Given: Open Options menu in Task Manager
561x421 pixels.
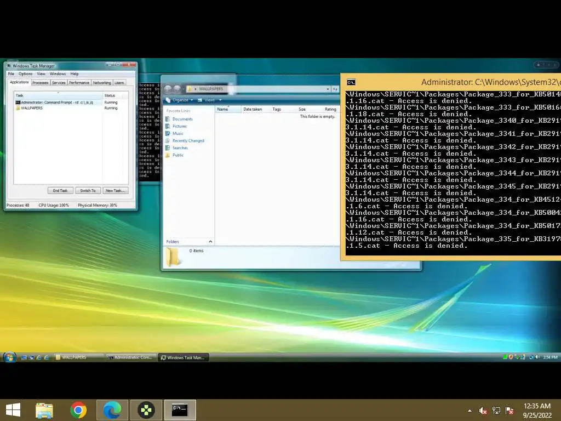Looking at the screenshot, I should [x=25, y=74].
